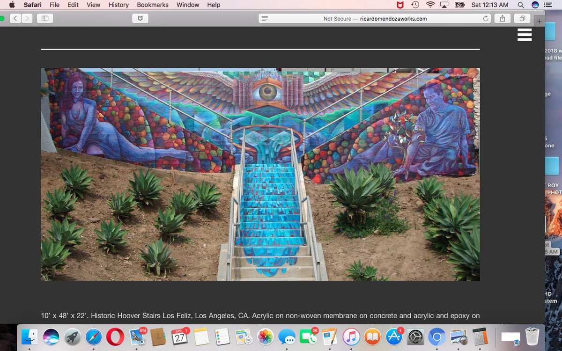
Task: Click the Sat 12:13 AM clock
Action: (490, 5)
